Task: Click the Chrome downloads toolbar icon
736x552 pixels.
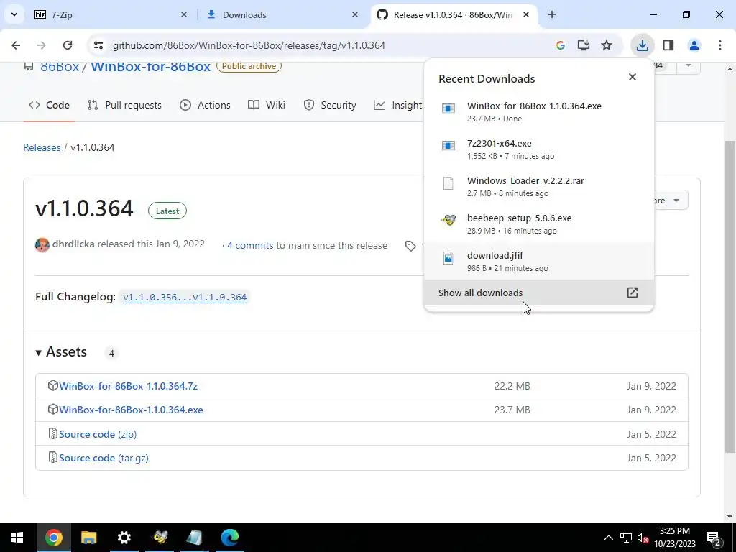Action: (642, 45)
